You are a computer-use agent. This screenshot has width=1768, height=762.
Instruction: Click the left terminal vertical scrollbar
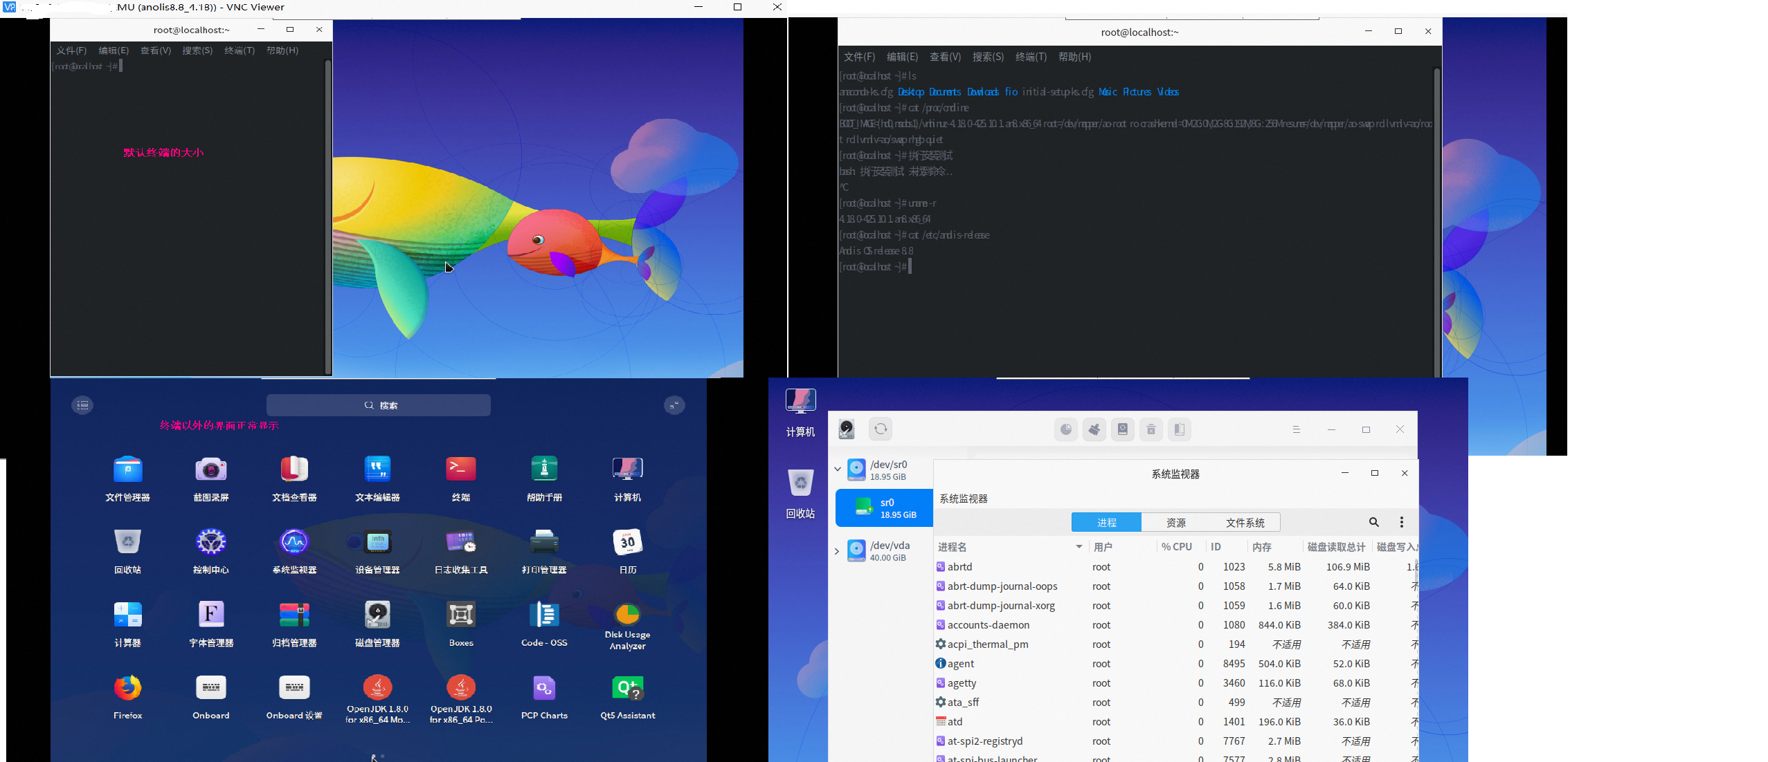pyautogui.click(x=327, y=214)
